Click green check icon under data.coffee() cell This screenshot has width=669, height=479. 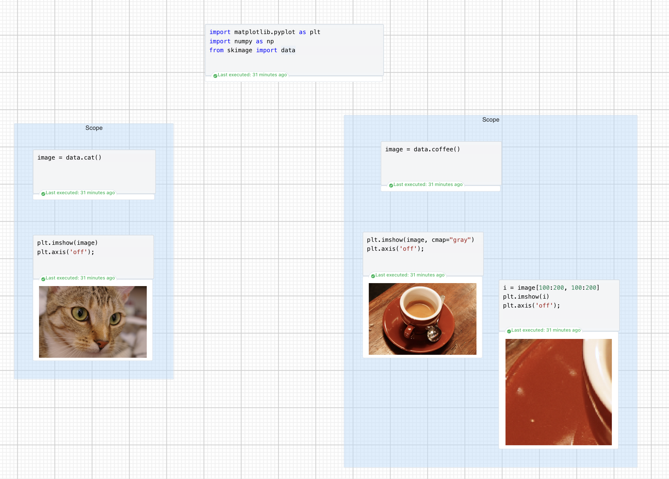pyautogui.click(x=391, y=185)
